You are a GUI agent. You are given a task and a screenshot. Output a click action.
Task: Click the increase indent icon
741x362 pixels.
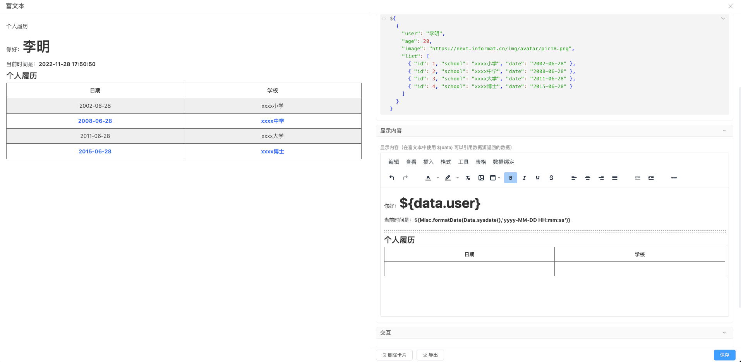(651, 178)
